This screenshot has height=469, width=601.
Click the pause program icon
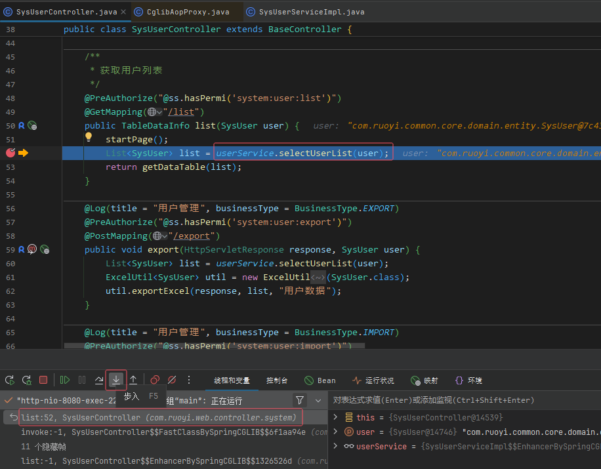point(82,380)
